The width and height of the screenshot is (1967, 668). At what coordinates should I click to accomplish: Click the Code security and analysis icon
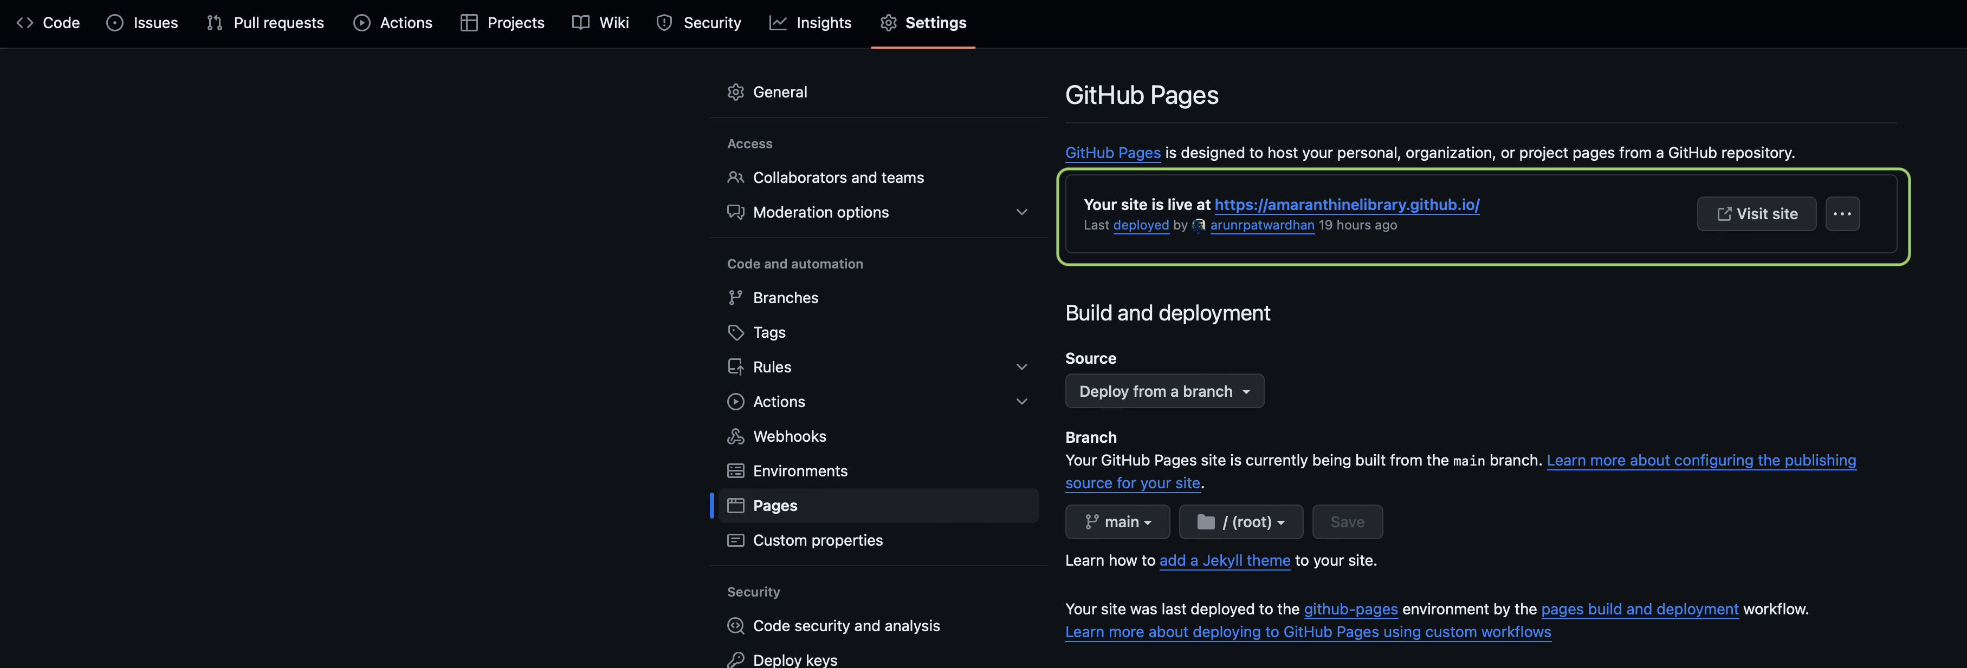click(x=735, y=625)
